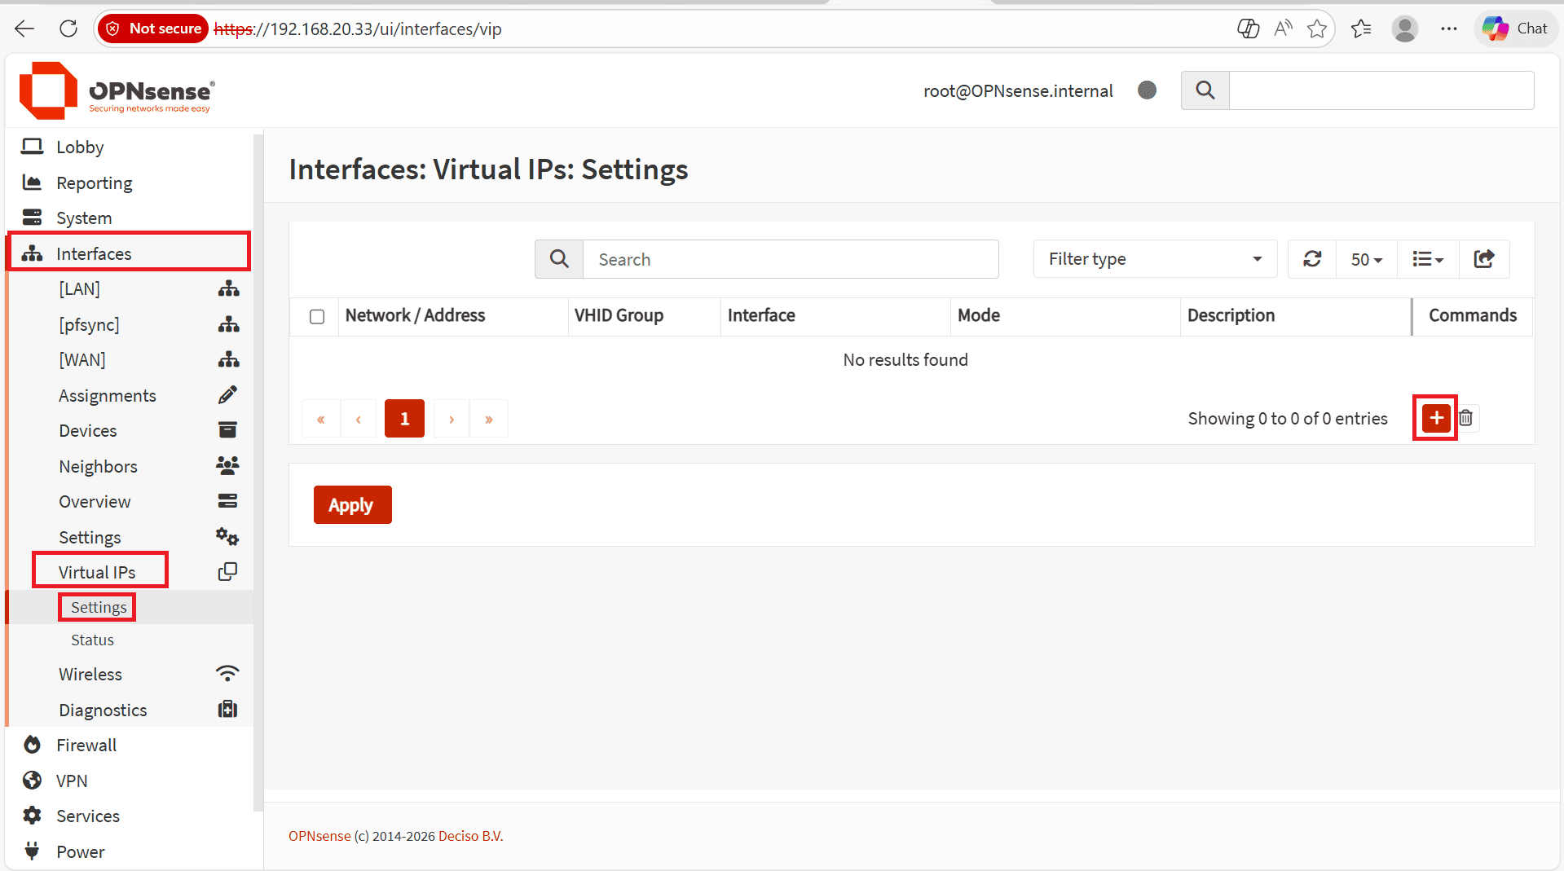The height and width of the screenshot is (871, 1564).
Task: Click the browser page reload icon
Action: coord(68,29)
